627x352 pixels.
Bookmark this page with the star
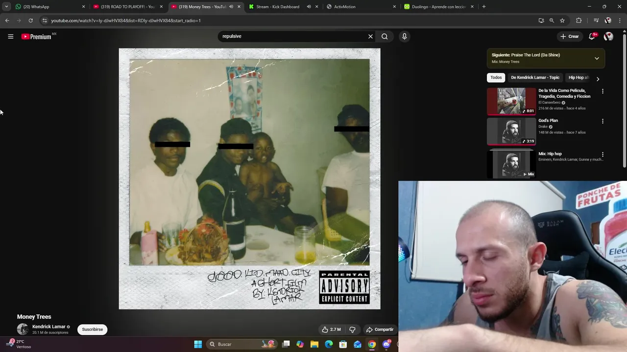point(562,21)
